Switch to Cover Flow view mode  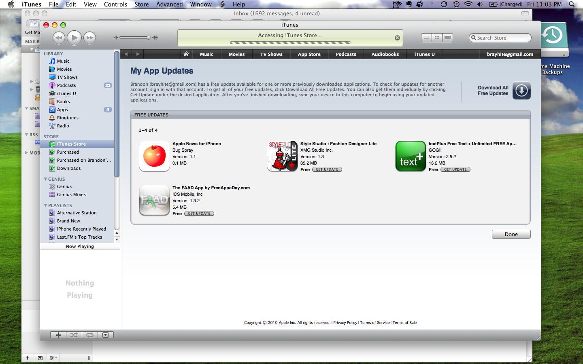point(447,38)
